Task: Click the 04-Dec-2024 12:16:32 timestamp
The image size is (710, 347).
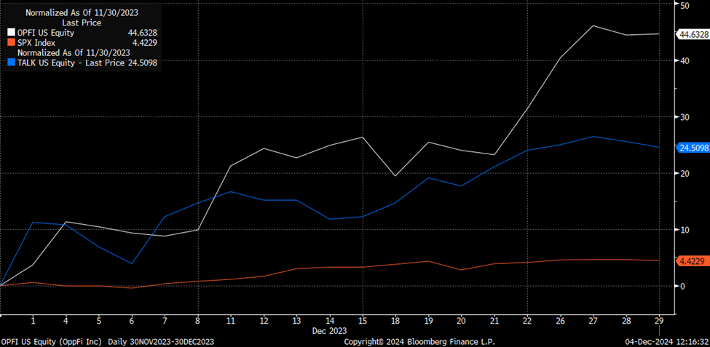Action: (x=668, y=342)
